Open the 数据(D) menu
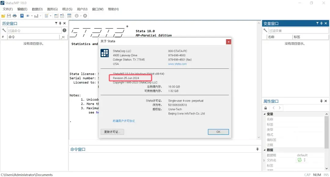 pos(37,9)
